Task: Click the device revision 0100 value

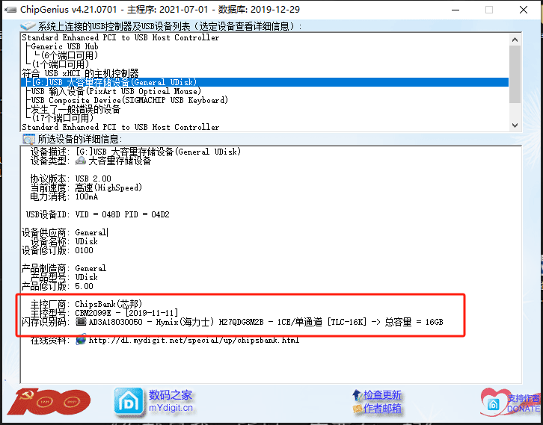Action: (x=85, y=250)
